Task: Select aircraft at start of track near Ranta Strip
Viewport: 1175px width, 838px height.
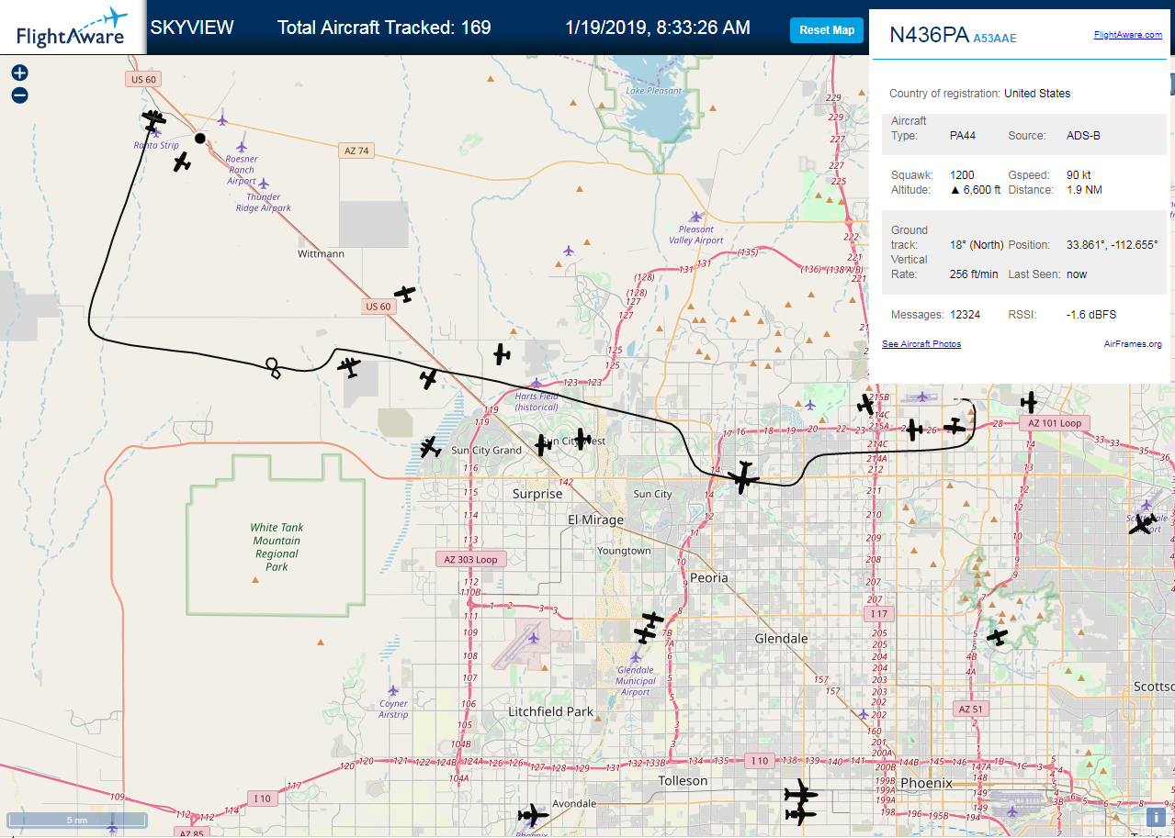Action: [x=153, y=119]
